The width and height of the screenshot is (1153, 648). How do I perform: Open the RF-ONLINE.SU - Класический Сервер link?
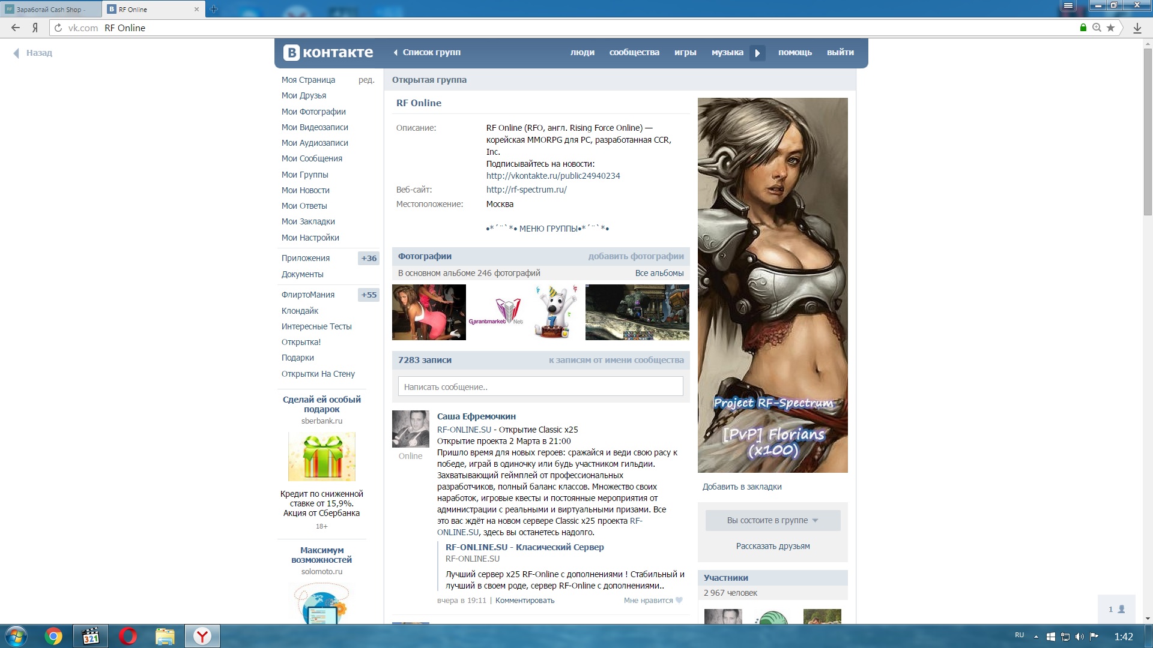pos(524,547)
